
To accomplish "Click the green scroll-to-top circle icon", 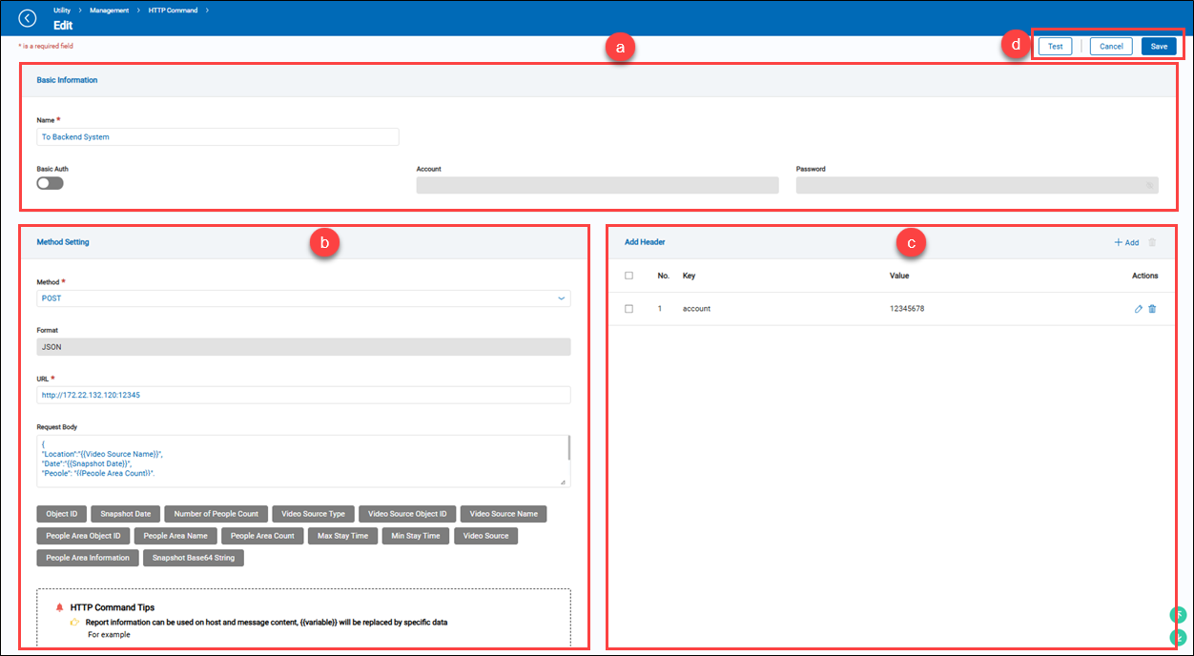I will (x=1179, y=615).
